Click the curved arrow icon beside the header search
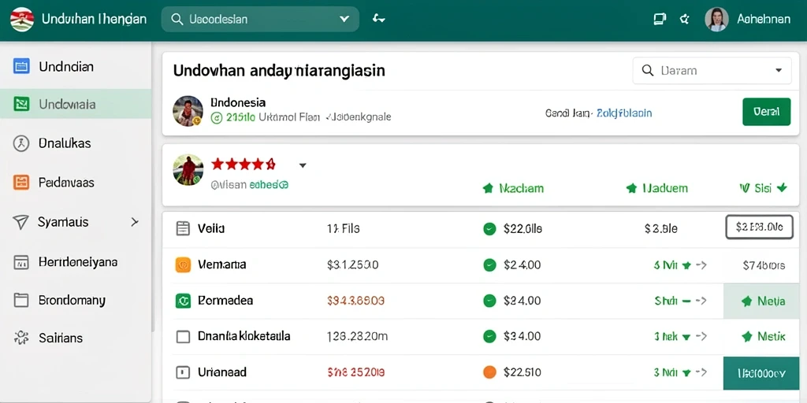 pos(379,19)
